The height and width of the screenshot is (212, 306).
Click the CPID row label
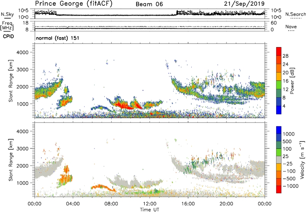(8, 36)
